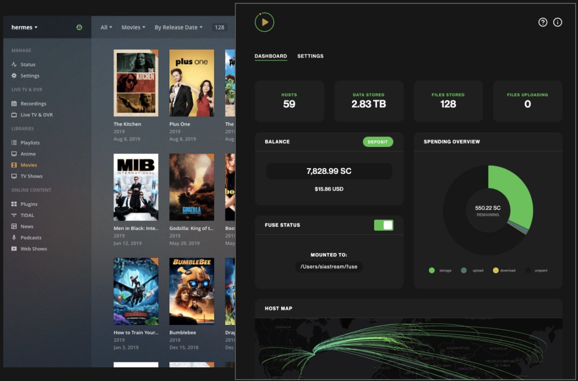This screenshot has width=578, height=381.
Task: Click the News newspaper icon
Action: pyautogui.click(x=14, y=226)
